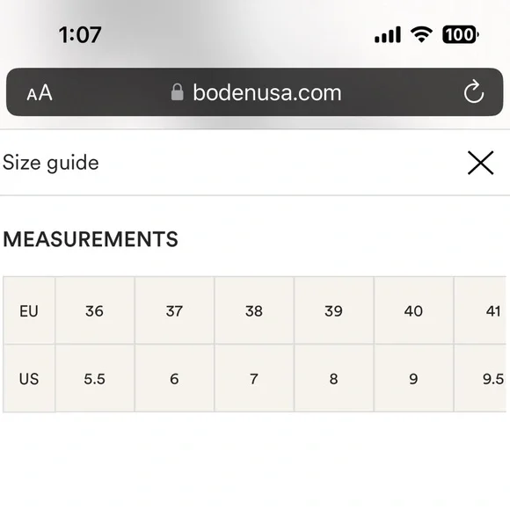Tap the cellular signal bars
The image size is (510, 510).
[388, 35]
